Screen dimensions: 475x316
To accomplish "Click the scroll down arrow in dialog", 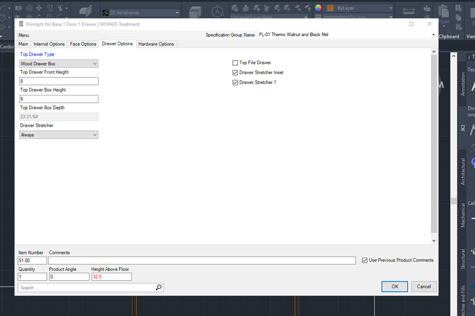I will [x=434, y=241].
